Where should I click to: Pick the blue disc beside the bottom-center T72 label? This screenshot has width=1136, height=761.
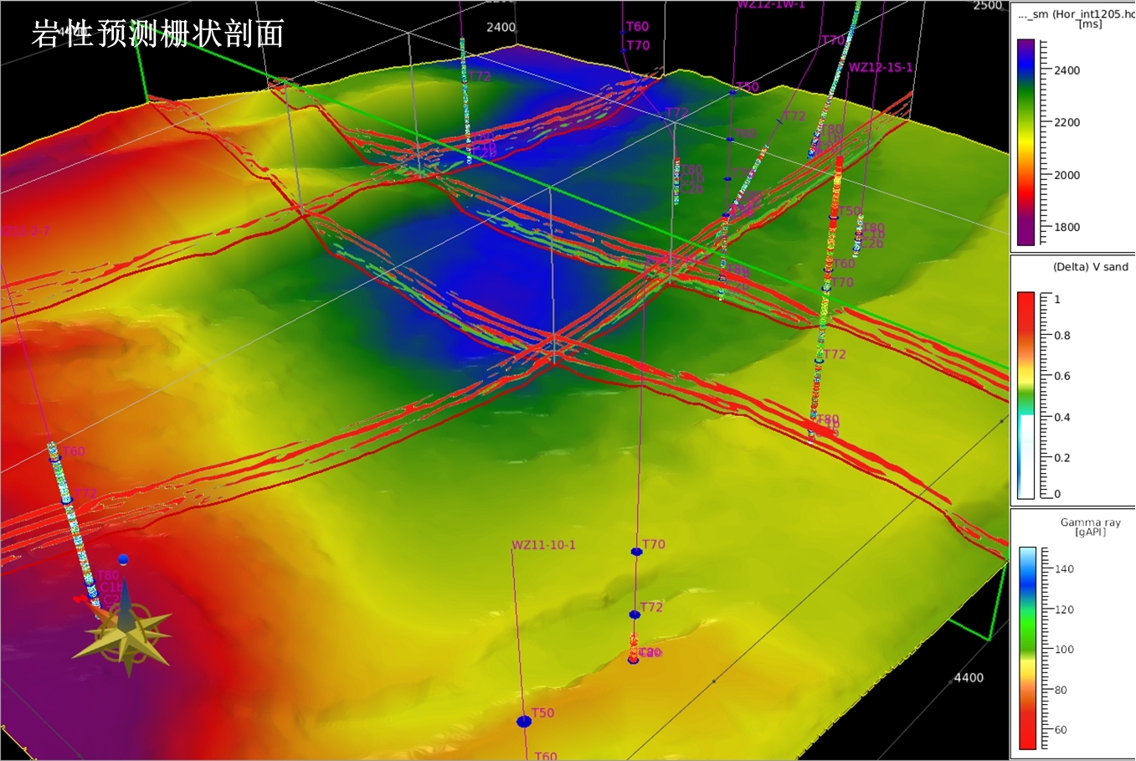click(635, 614)
